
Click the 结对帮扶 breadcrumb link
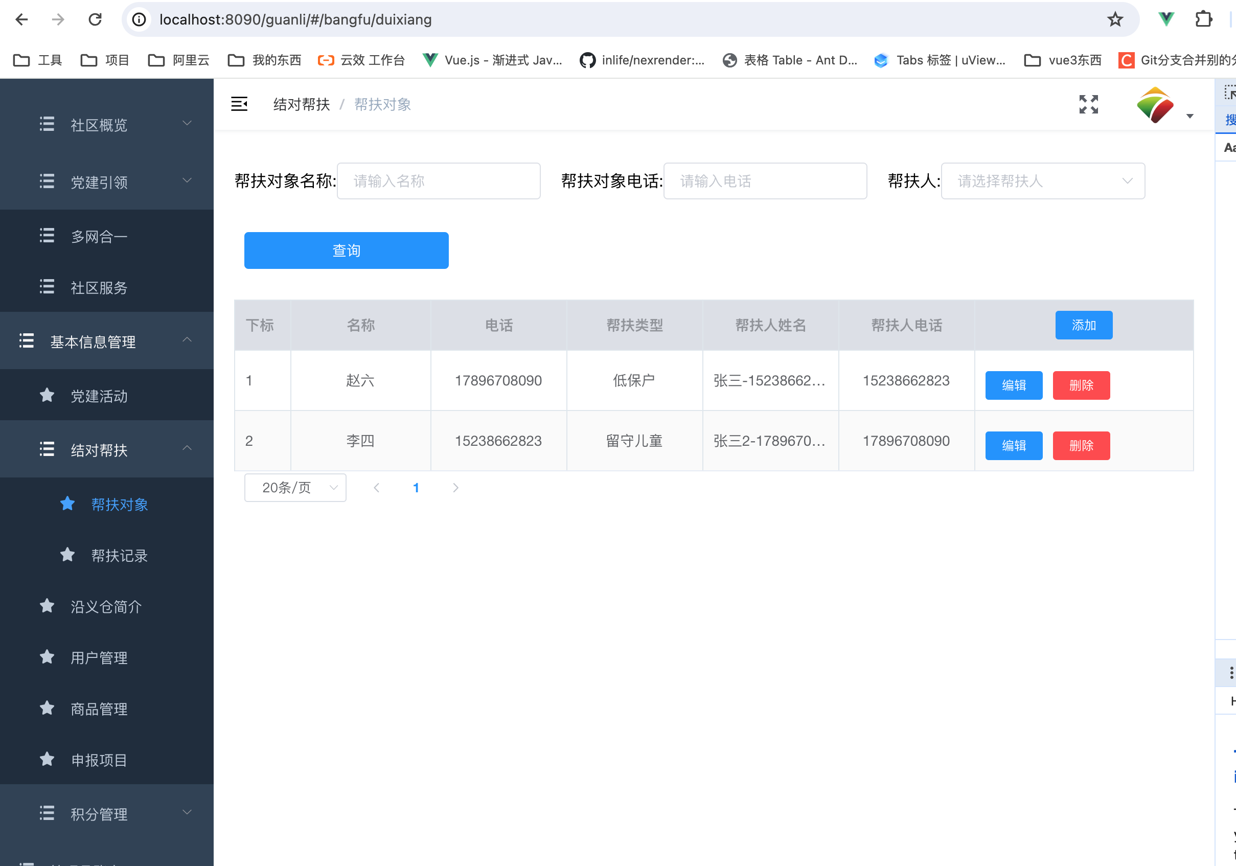[302, 104]
